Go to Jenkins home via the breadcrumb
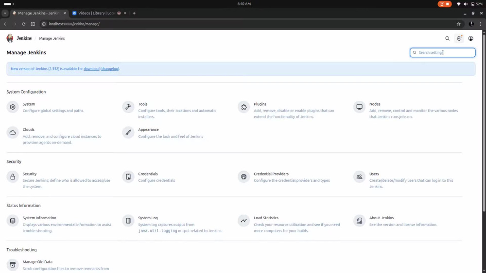Viewport: 486px width, 273px height. 24,38
